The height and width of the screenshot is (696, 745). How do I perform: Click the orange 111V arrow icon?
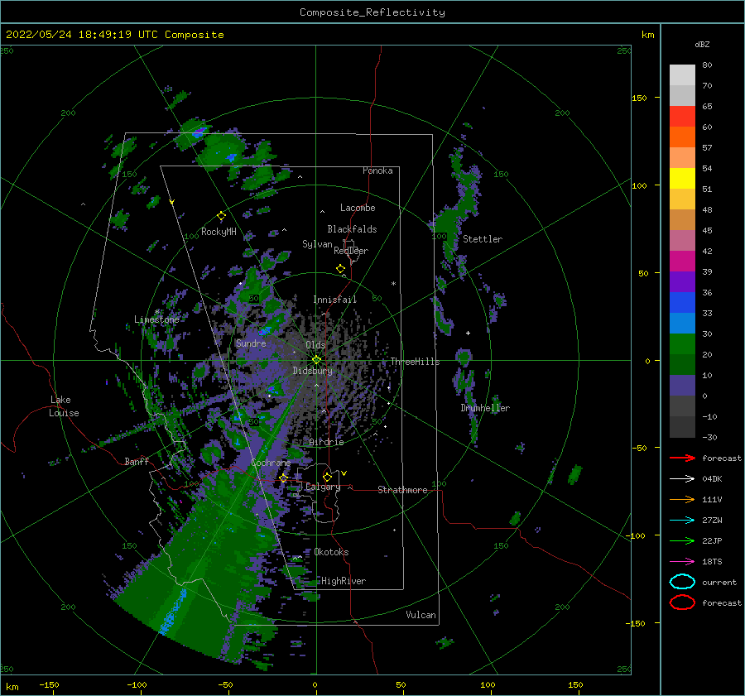[682, 499]
